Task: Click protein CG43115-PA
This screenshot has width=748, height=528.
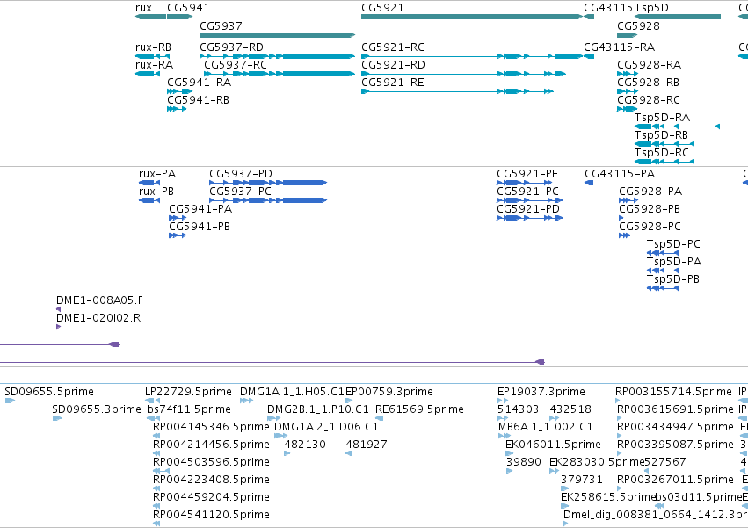Action: (620, 174)
